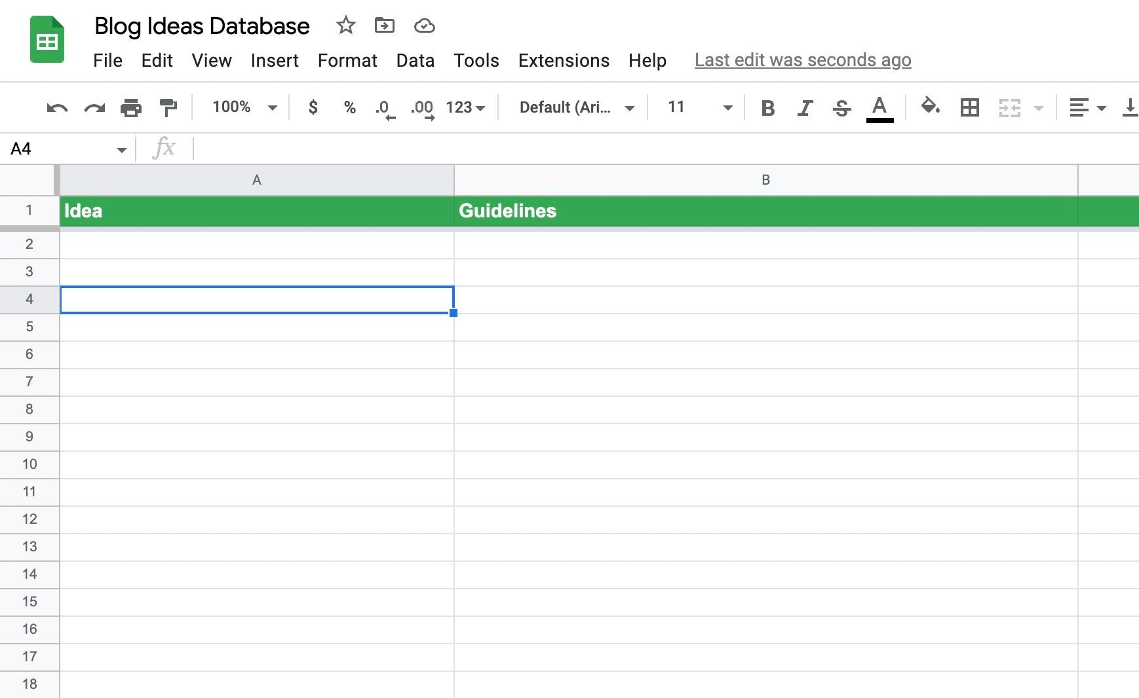Screen dimensions: 1139x698
Task: Open the Format menu
Action: tap(347, 60)
